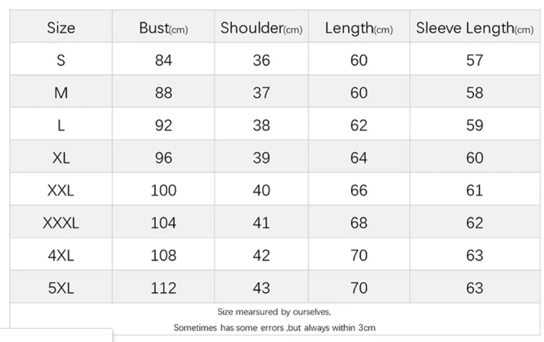The height and width of the screenshot is (342, 544).
Task: Select the 5XL size row label
Action: click(x=61, y=288)
